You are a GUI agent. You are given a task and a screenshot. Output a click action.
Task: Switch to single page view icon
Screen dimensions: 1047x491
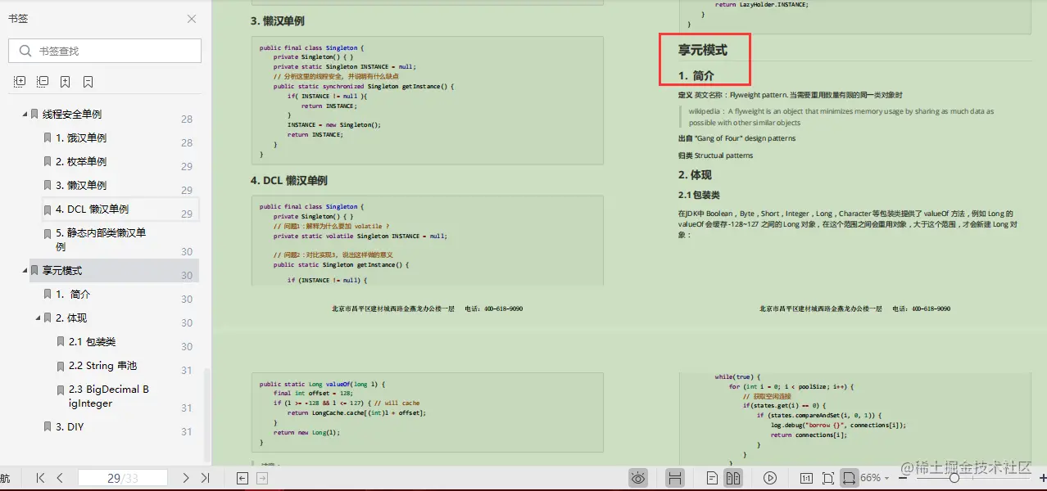pyautogui.click(x=713, y=478)
